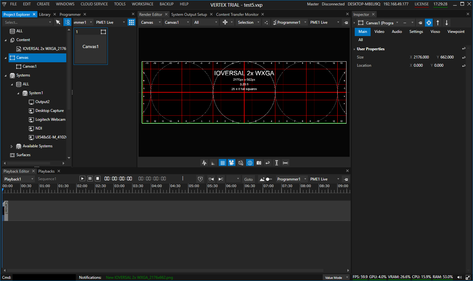Click the camera snapshot icon in render toolbar

259,163
